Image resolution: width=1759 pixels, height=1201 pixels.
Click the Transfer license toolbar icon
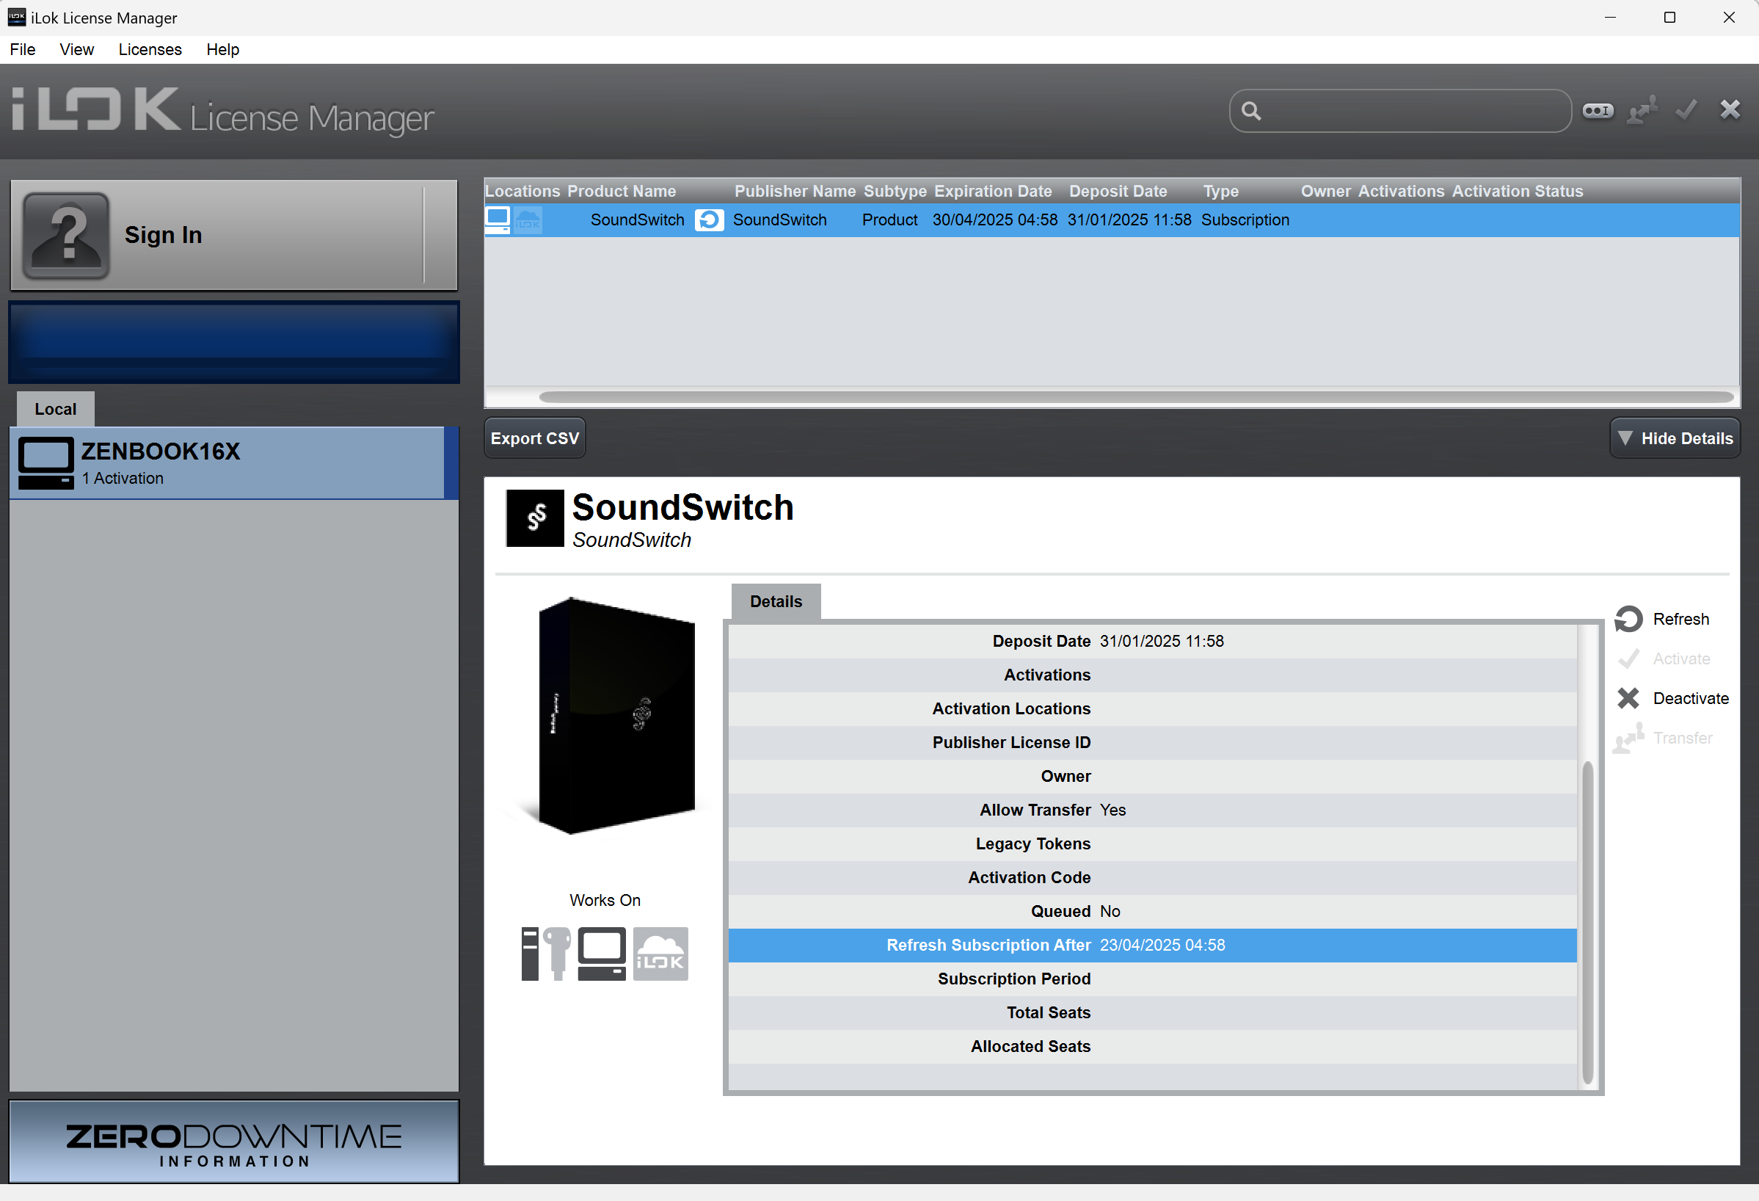(1642, 111)
